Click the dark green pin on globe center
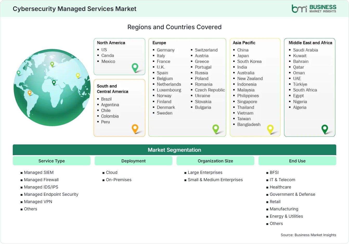The width and height of the screenshot is (349, 244). point(54,83)
